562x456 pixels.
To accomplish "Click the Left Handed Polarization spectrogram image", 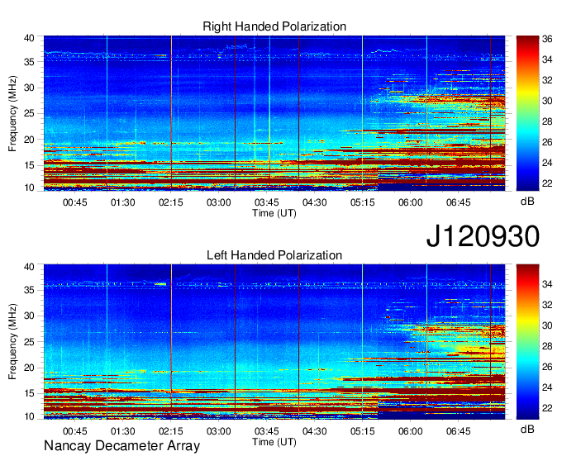I will coord(274,342).
